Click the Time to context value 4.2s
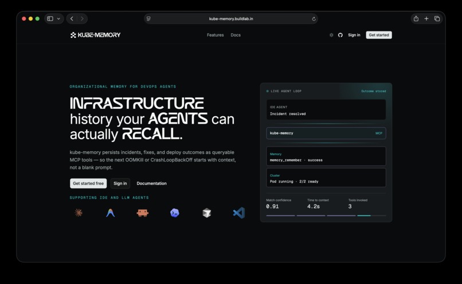Screen dimensions: 462x284 click(x=313, y=207)
